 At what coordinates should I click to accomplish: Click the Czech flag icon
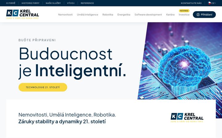click(x=209, y=3)
